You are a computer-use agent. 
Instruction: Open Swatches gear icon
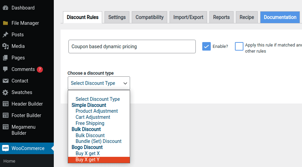(x=5, y=92)
